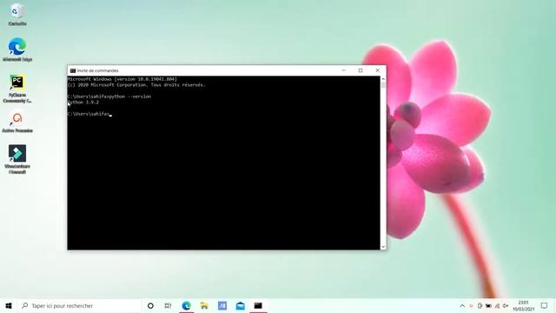Viewport: 556px width, 313px height.
Task: Click the console scrollbar up arrow
Action: point(383,79)
